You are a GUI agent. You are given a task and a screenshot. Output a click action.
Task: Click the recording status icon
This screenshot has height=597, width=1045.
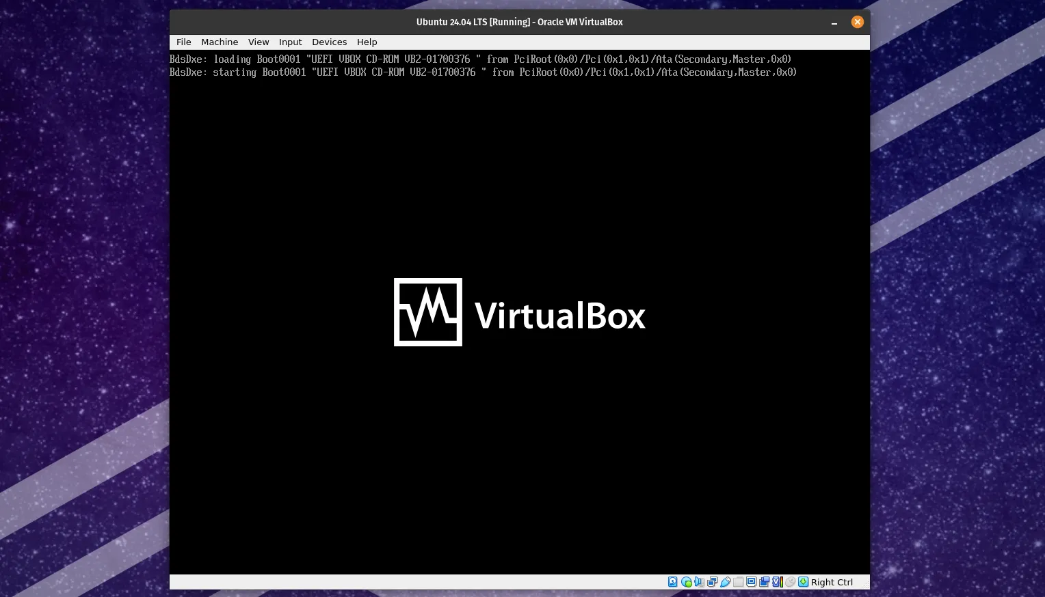point(764,581)
